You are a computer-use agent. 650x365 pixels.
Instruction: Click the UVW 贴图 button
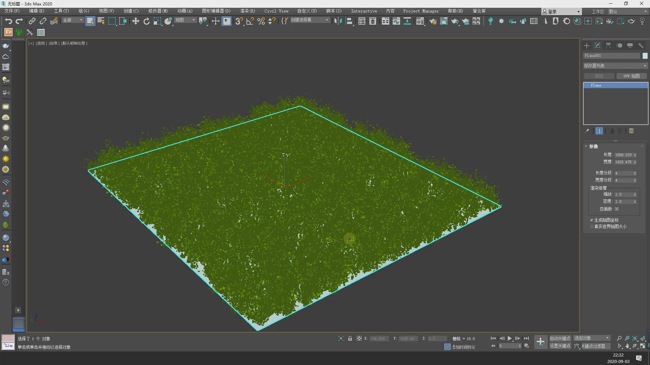coord(631,76)
